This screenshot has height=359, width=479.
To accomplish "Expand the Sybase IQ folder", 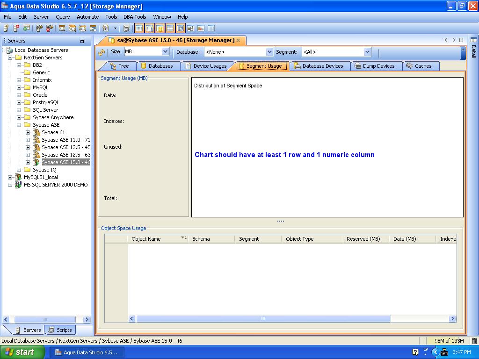I will click(19, 170).
